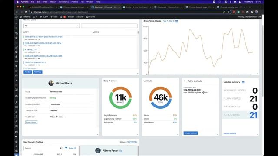
Task: Open the Feb 7 - Mar 9 date range
Action: coord(169,21)
